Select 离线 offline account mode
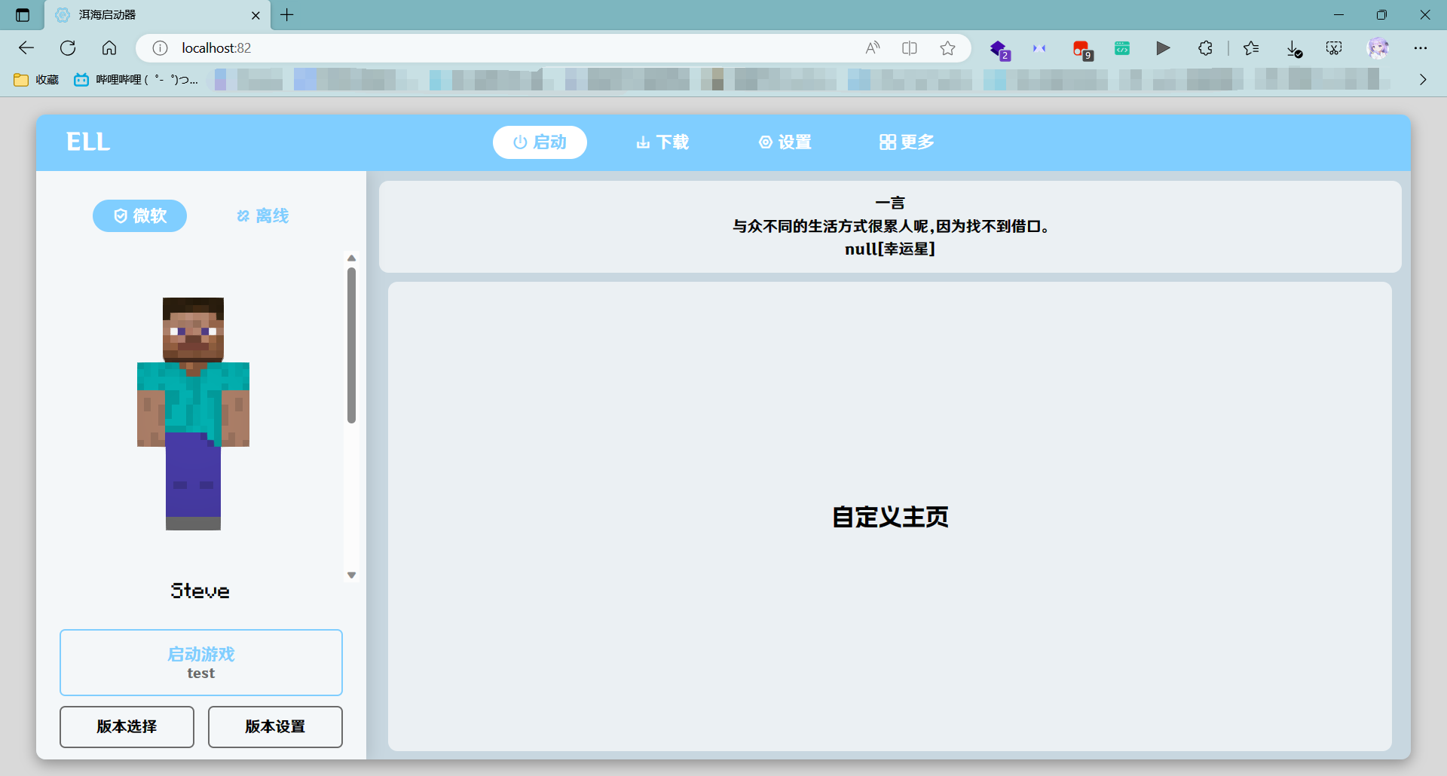The image size is (1447, 776). [262, 216]
